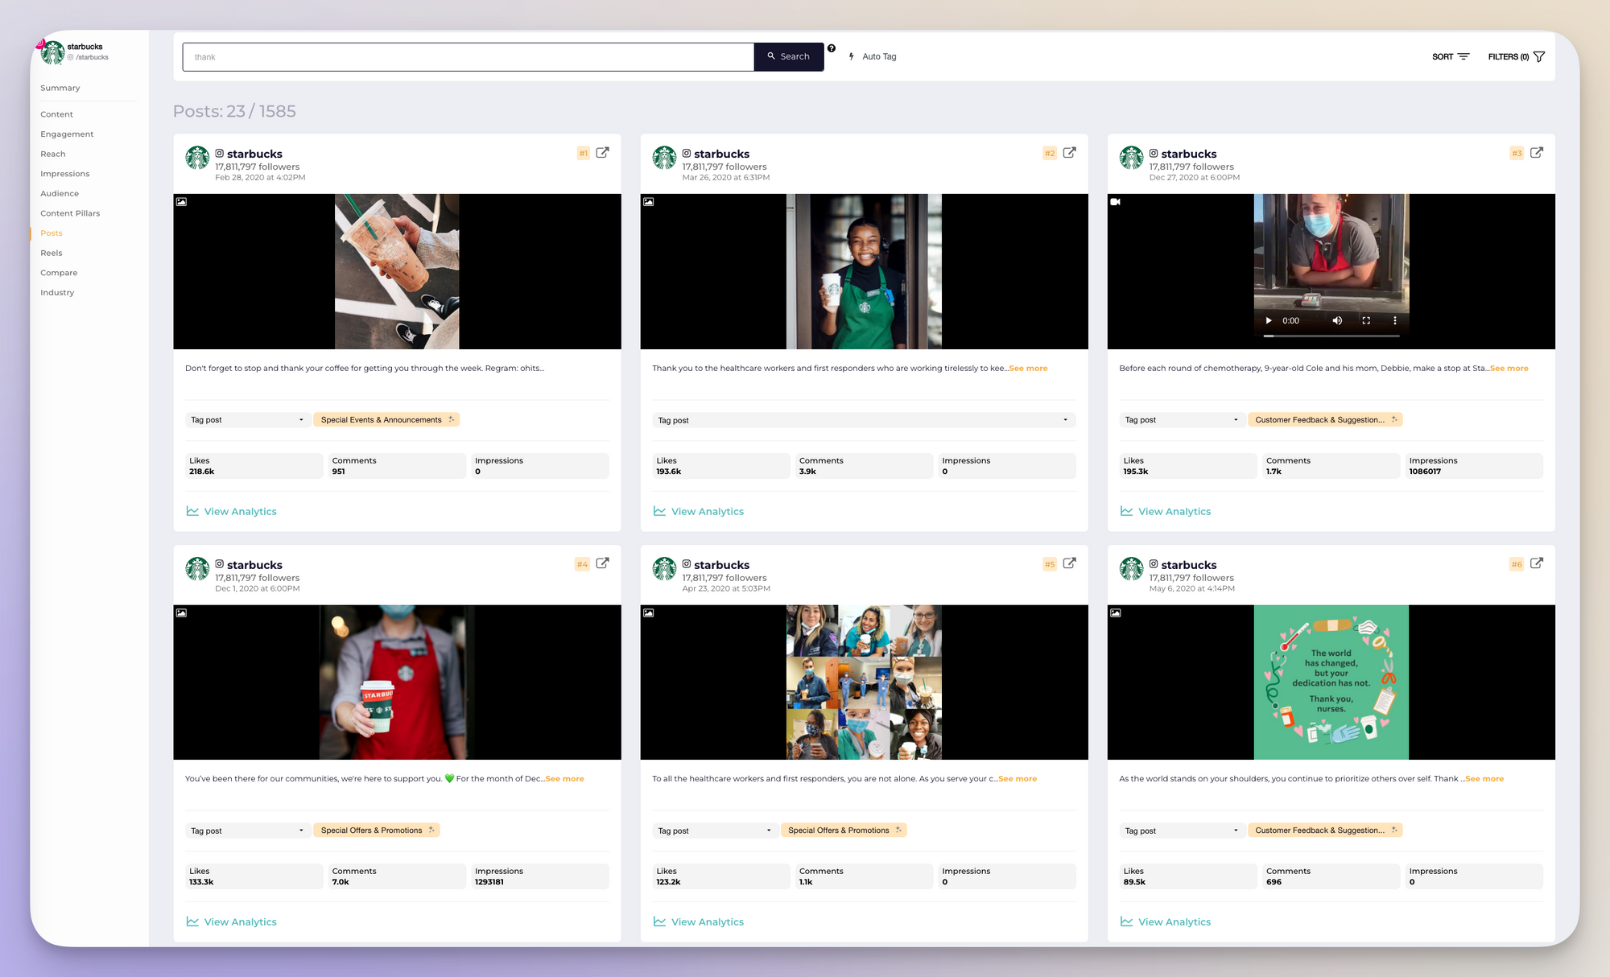Screen dimensions: 1610x977
Task: Click Starbucks avatar on the May 6 post
Action: pyautogui.click(x=1131, y=569)
